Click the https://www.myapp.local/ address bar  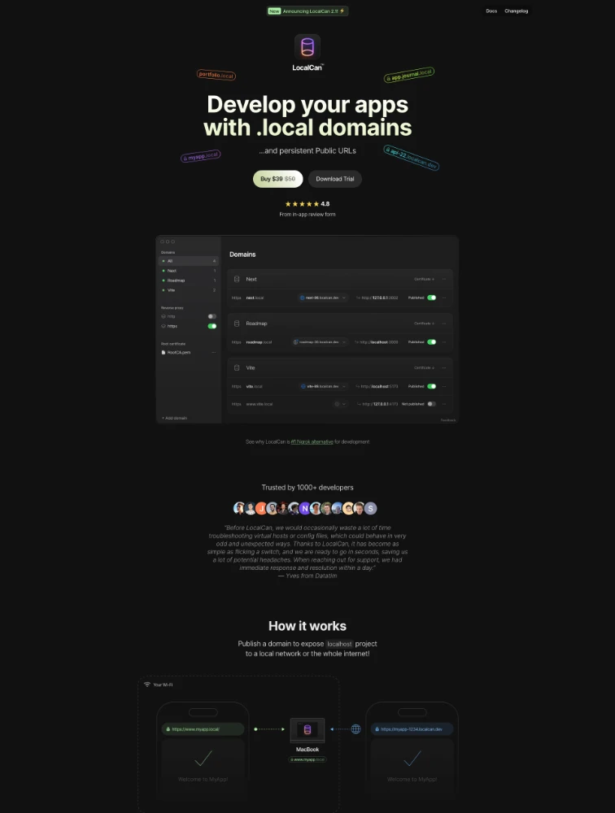(x=203, y=729)
